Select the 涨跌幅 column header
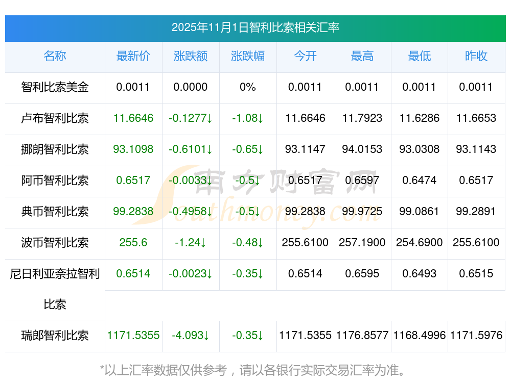This screenshot has height=386, width=511. pos(248,56)
